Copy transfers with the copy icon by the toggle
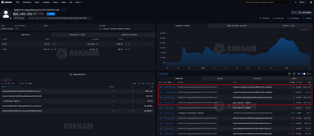314x136 pixels. [308, 74]
